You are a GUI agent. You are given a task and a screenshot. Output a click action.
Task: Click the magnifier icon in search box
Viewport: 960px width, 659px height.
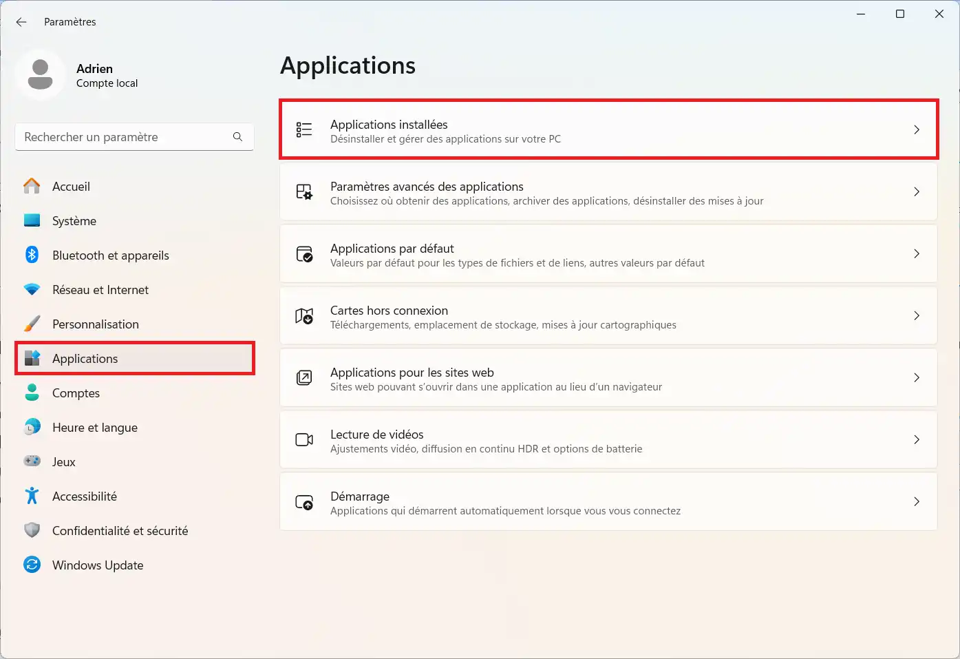(x=237, y=137)
